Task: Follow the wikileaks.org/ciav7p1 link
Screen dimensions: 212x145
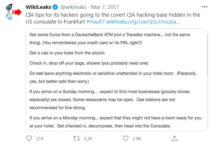Action: pyautogui.click(x=143, y=22)
